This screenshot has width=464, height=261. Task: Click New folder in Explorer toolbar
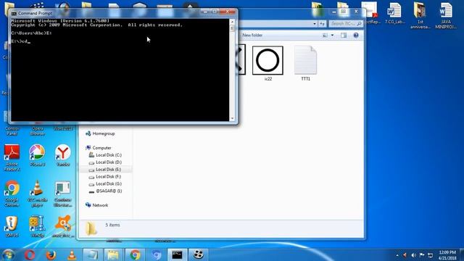coord(252,36)
